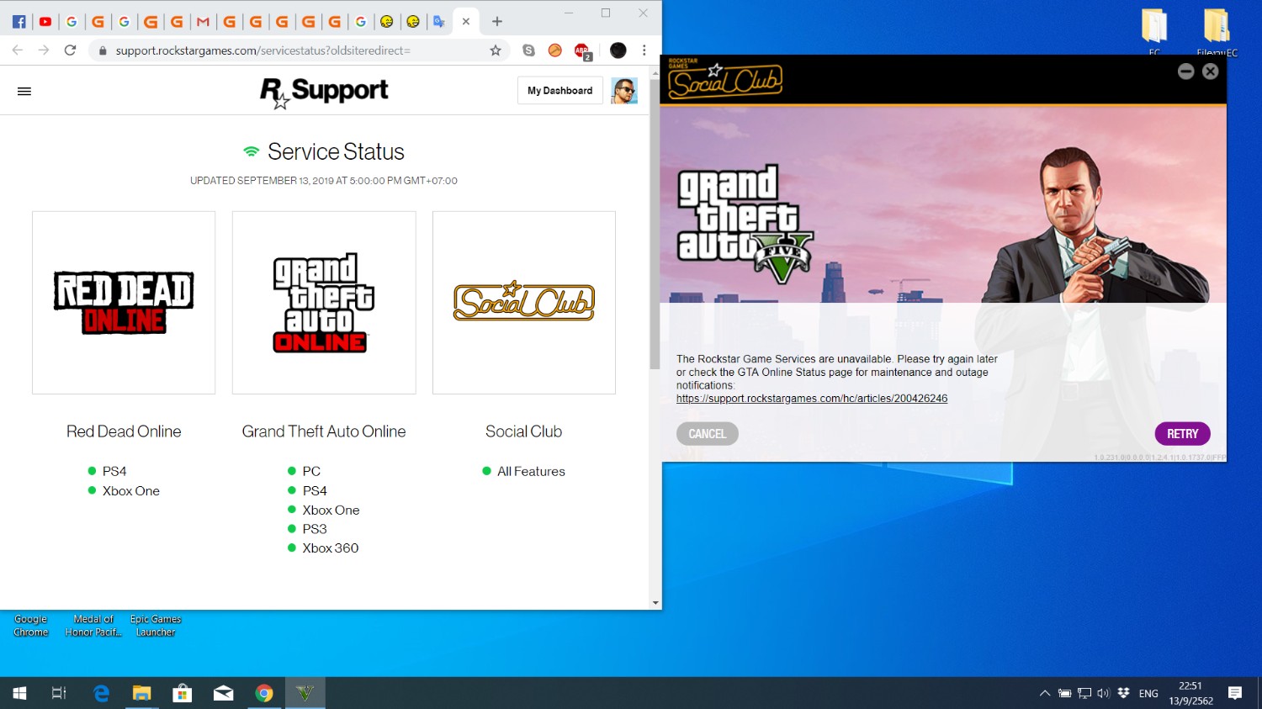The image size is (1262, 709).
Task: Switch to the Gmail browser tab
Action: tap(203, 22)
